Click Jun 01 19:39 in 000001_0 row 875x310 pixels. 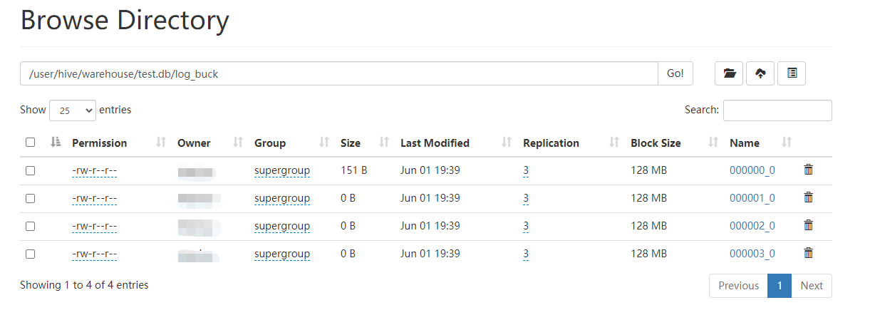(430, 198)
